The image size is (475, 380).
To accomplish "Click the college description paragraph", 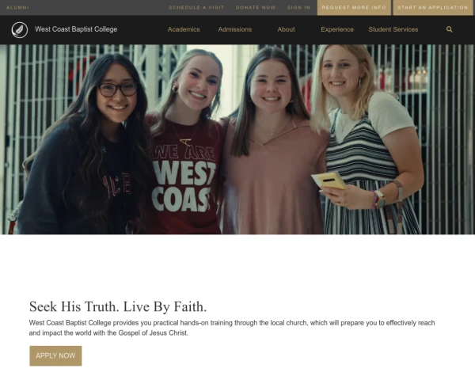I will click(x=232, y=328).
